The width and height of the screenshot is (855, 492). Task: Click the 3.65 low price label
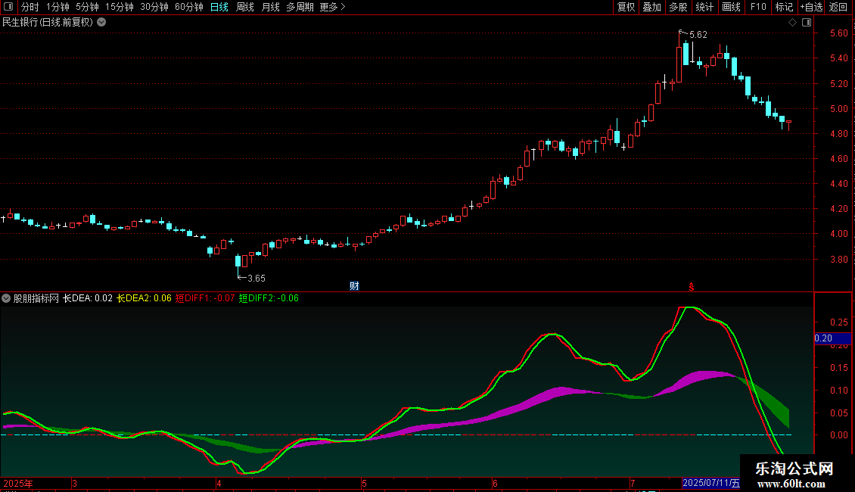256,279
